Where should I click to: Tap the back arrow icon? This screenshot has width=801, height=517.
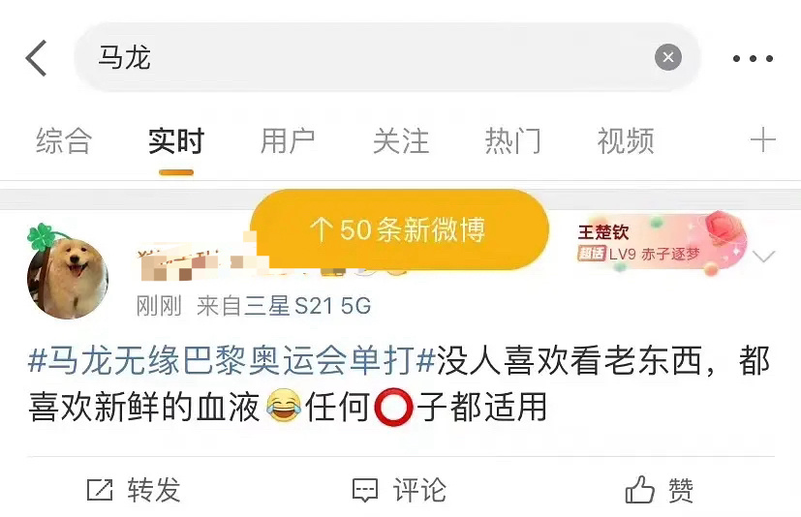click(36, 58)
